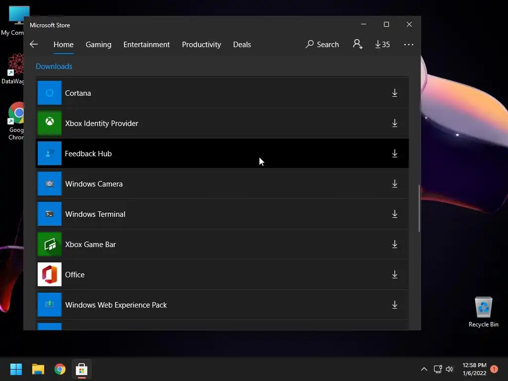Viewport: 508px width, 381px height.
Task: Start the Windows Camera download arrow
Action: 394,184
